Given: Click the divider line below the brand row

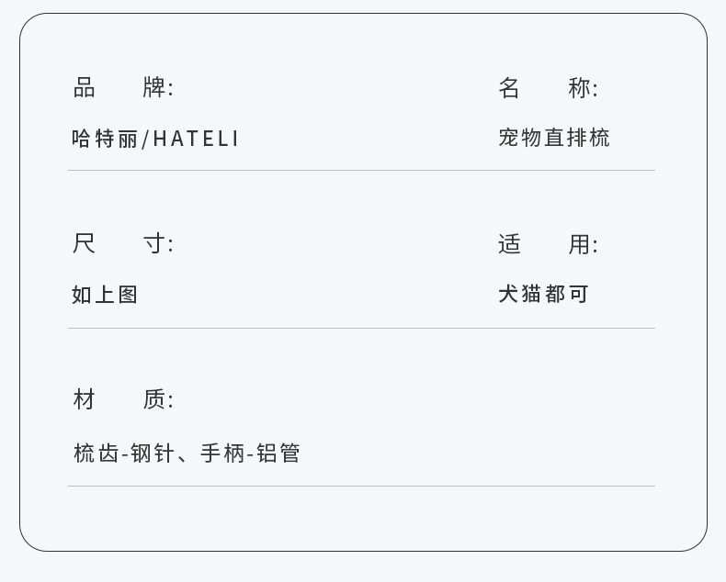Looking at the screenshot, I should click(x=361, y=171).
